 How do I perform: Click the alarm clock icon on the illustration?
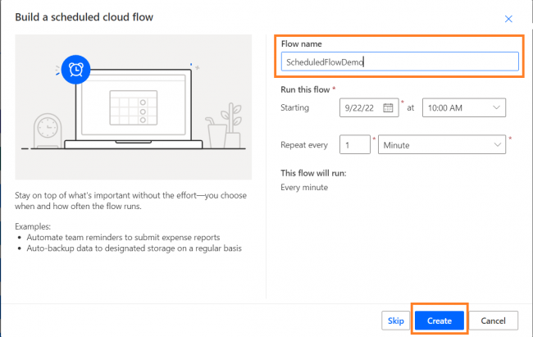pyautogui.click(x=75, y=70)
